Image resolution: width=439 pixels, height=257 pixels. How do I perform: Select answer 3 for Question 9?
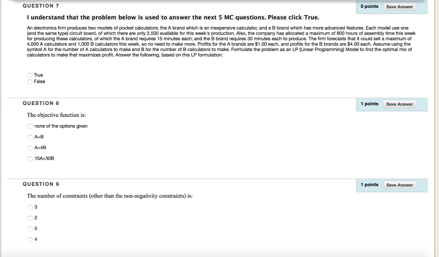click(30, 207)
